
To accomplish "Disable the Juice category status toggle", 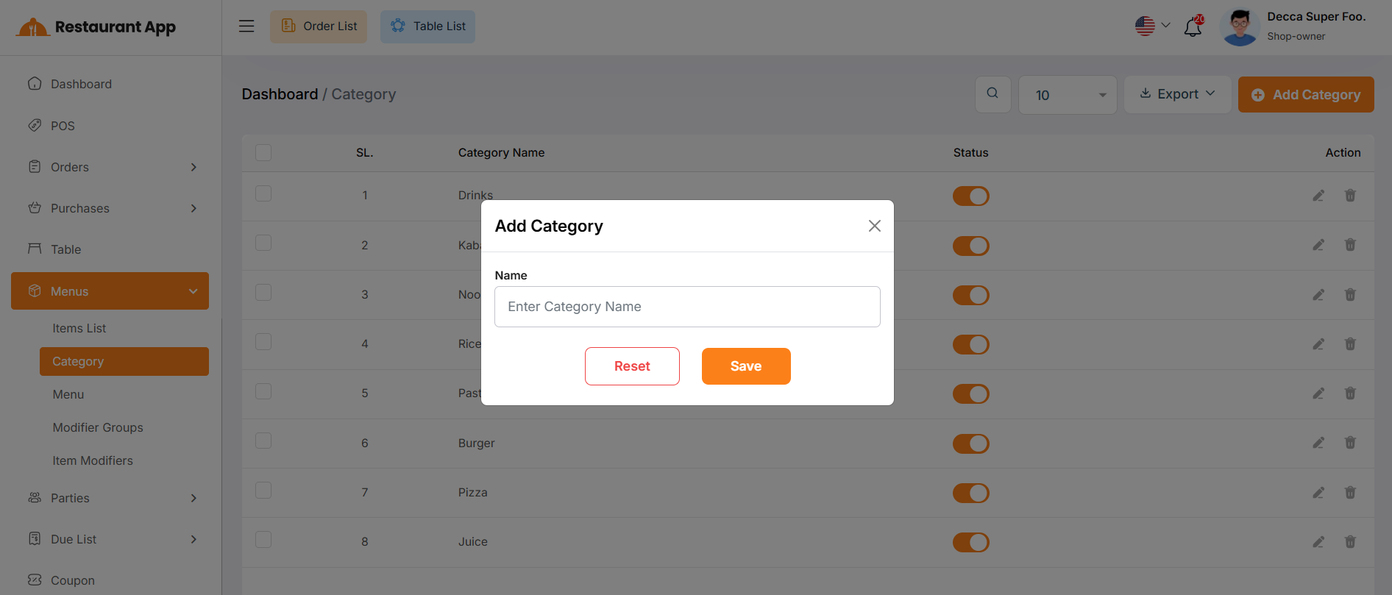I will pos(970,542).
